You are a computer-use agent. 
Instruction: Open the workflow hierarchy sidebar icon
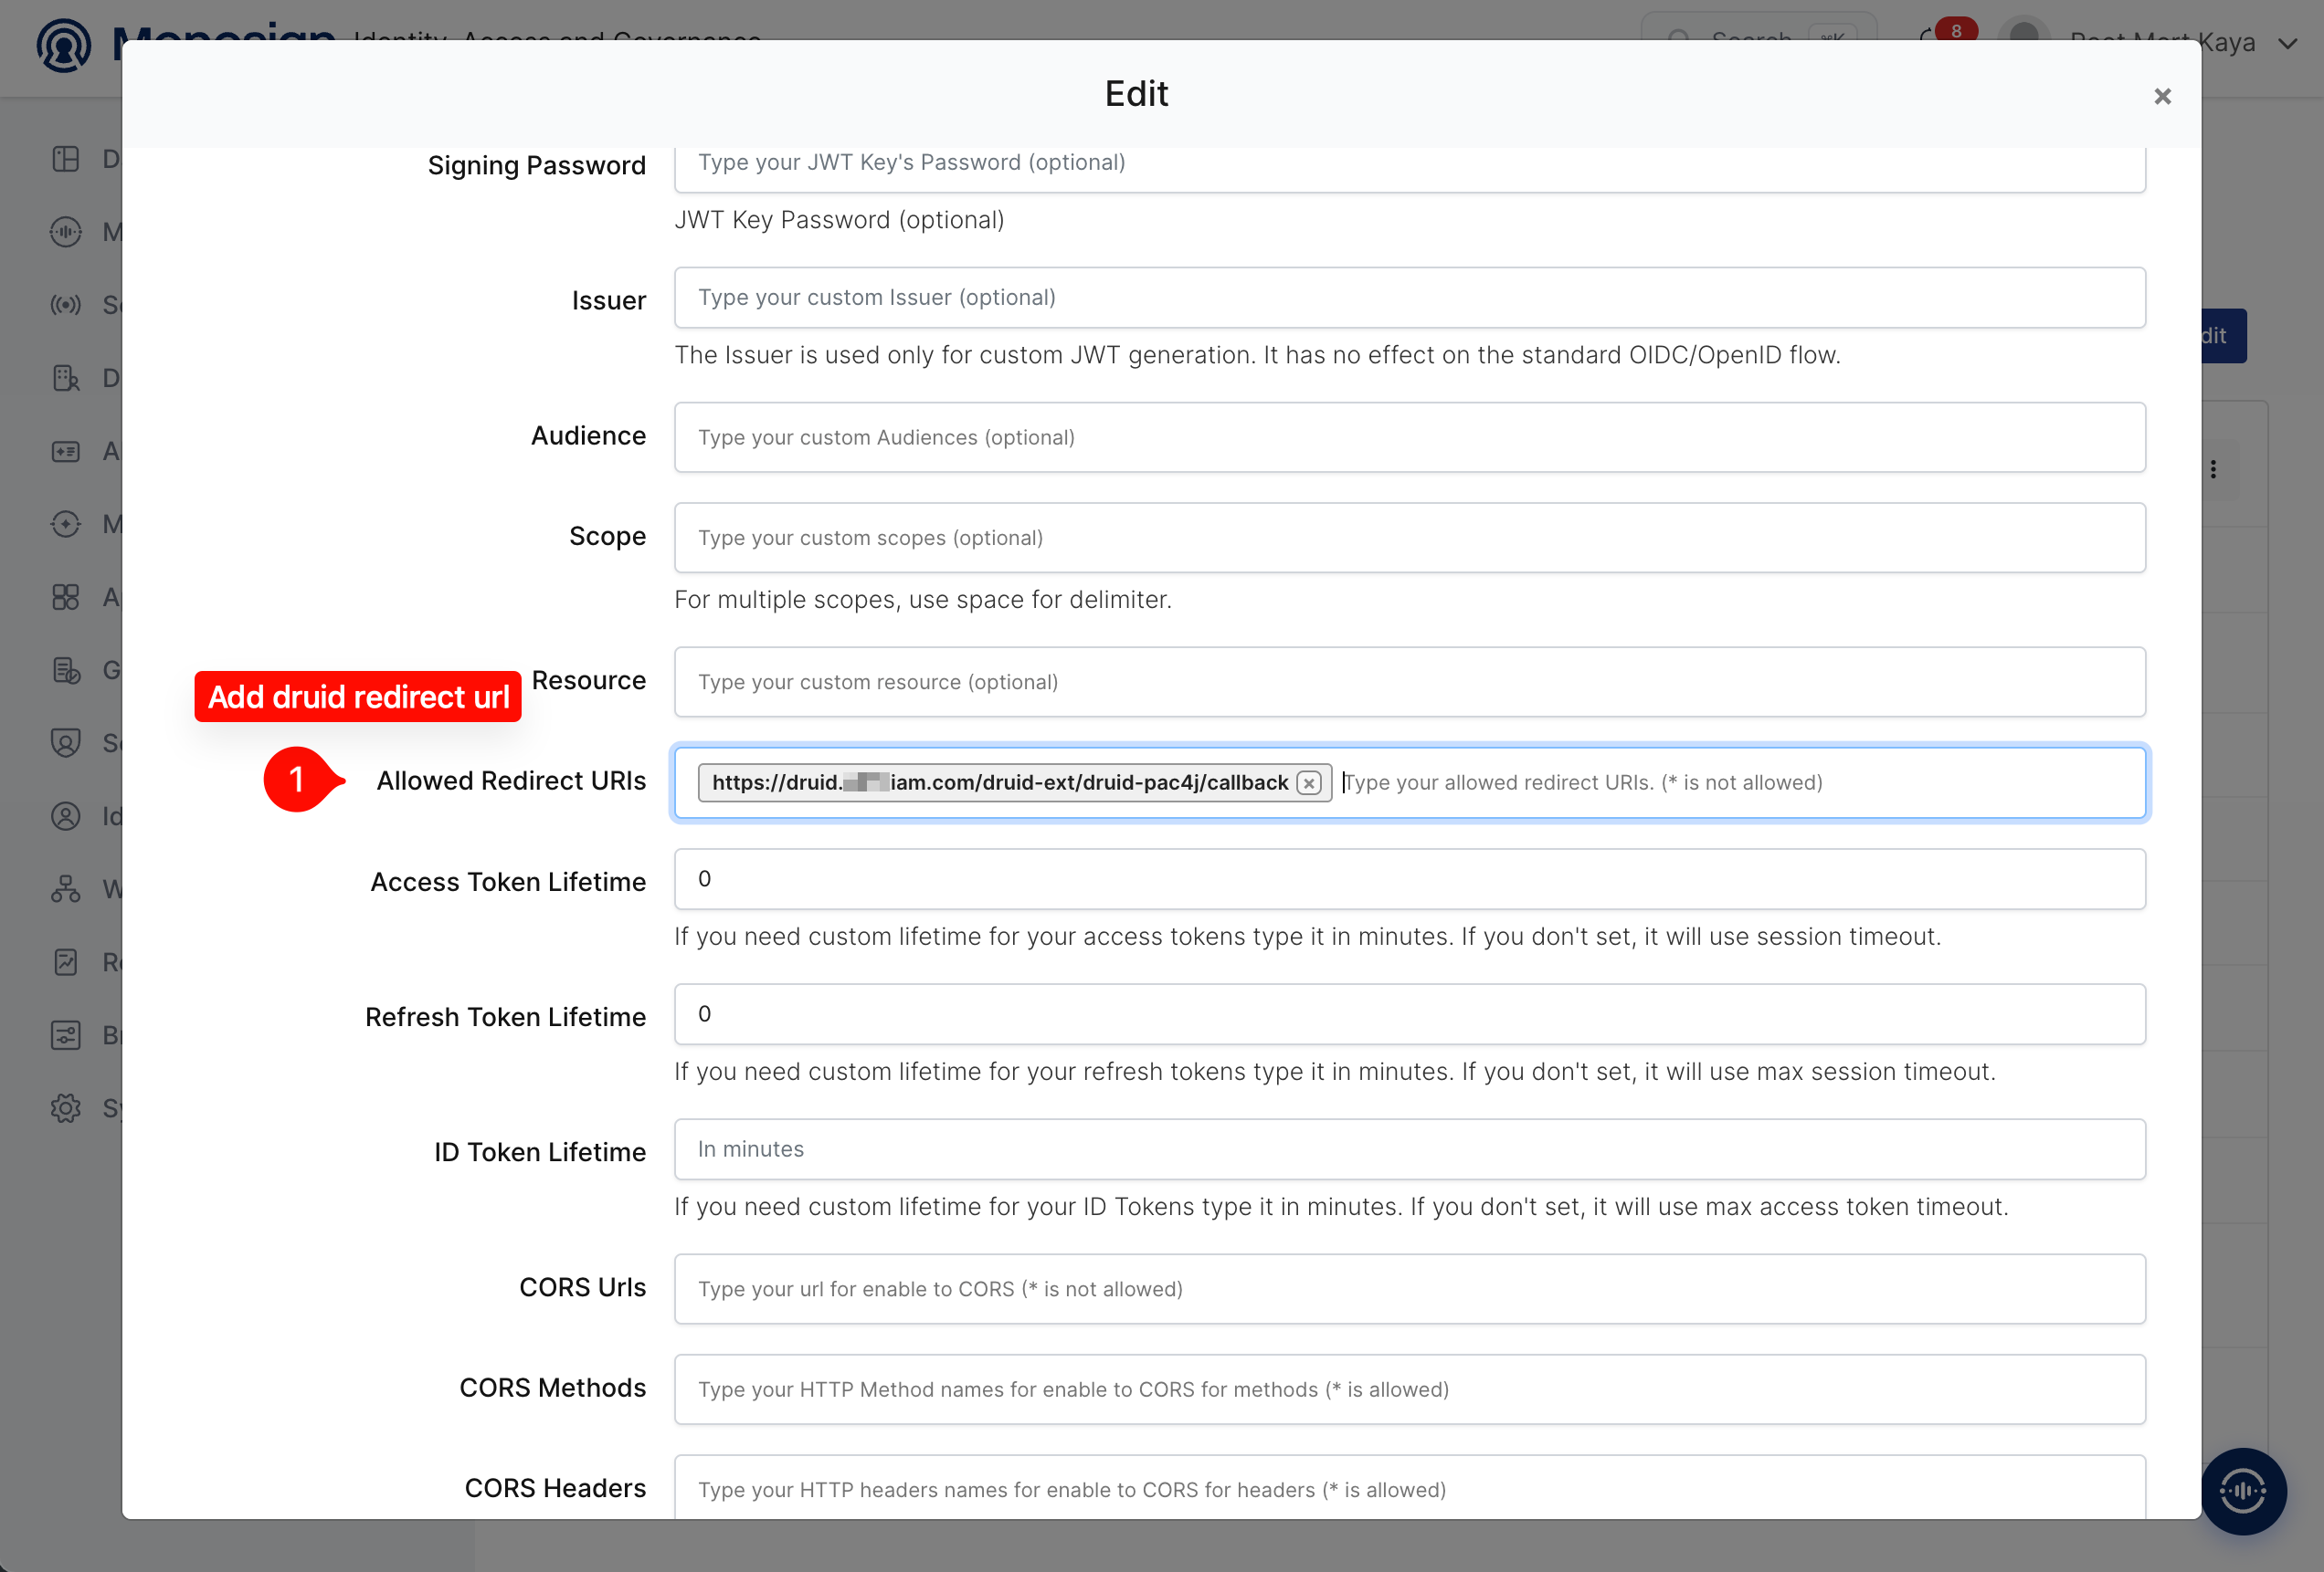tap(66, 889)
